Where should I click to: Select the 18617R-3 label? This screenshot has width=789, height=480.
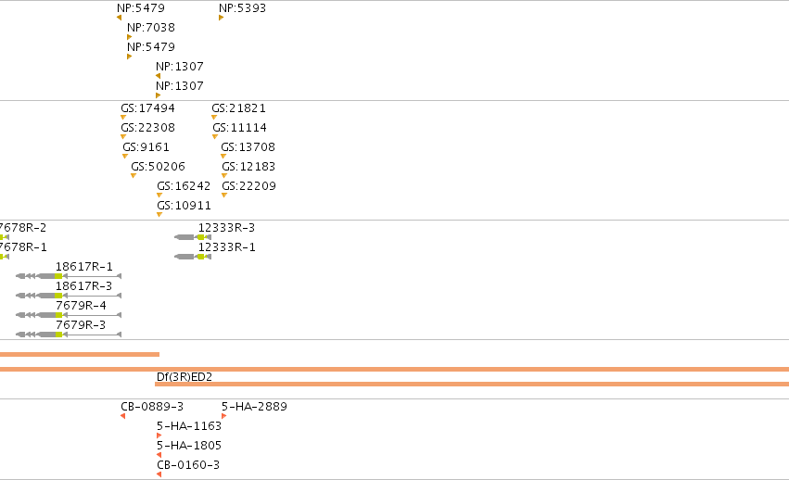pos(84,286)
